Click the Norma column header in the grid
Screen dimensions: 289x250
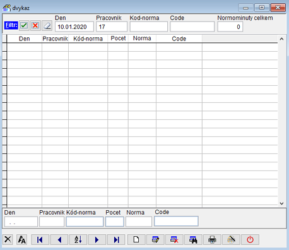142,39
